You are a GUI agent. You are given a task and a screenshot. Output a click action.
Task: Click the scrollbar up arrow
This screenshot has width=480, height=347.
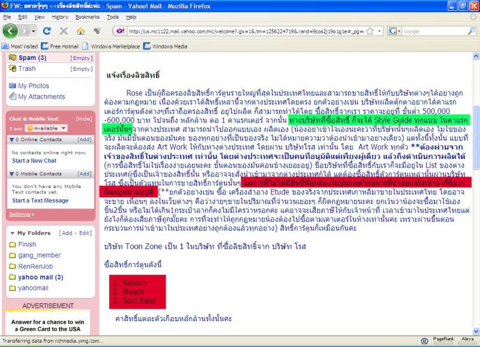(476, 56)
